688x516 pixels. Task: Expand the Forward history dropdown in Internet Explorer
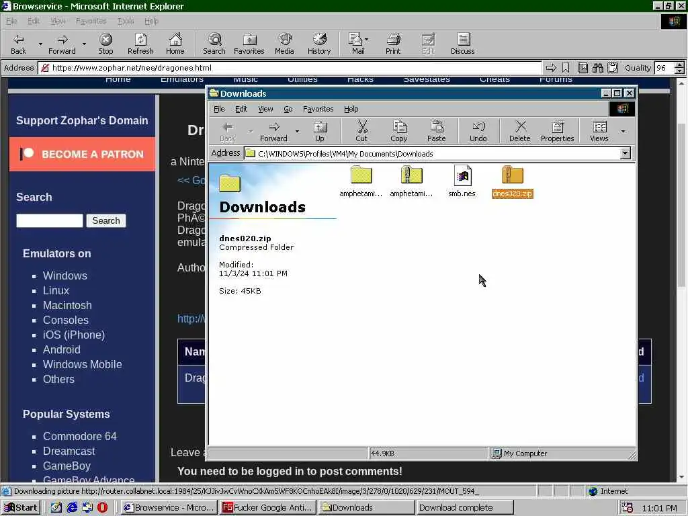[x=84, y=44]
